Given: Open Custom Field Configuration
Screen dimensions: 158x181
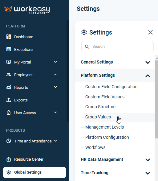Looking at the screenshot, I should tap(111, 87).
